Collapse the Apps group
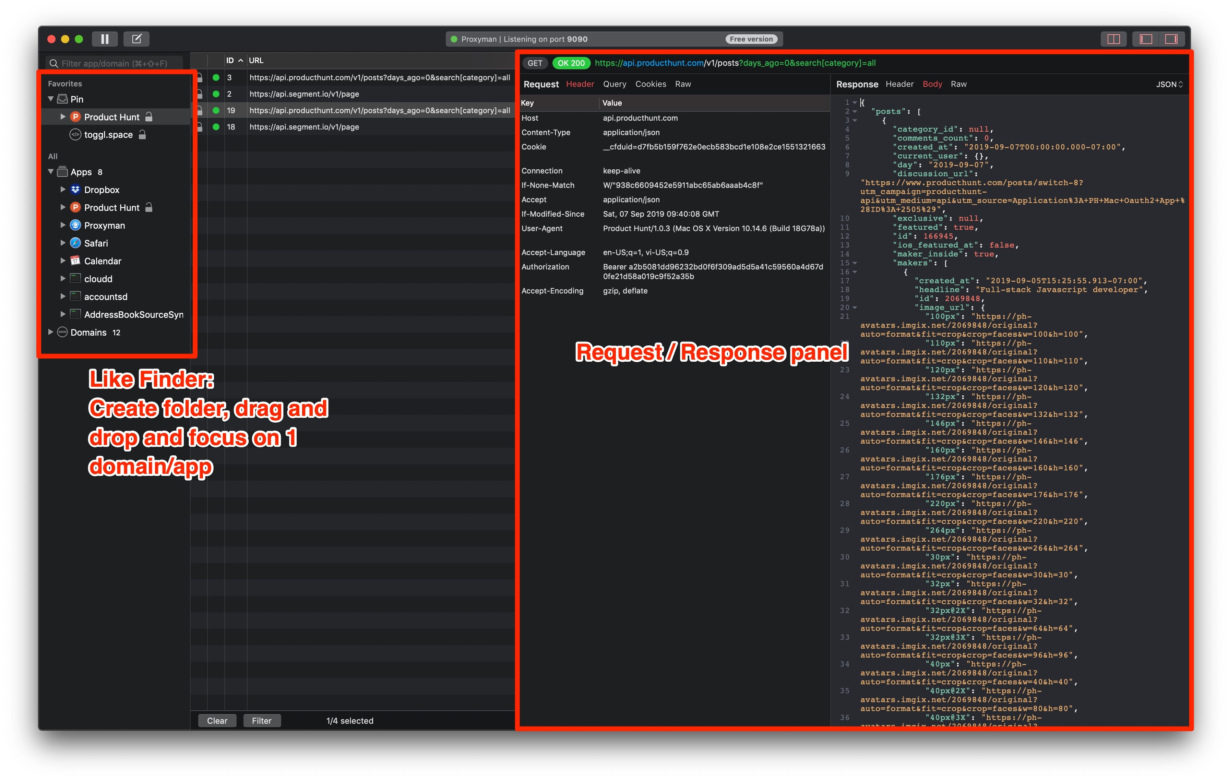This screenshot has height=781, width=1229. click(x=50, y=171)
